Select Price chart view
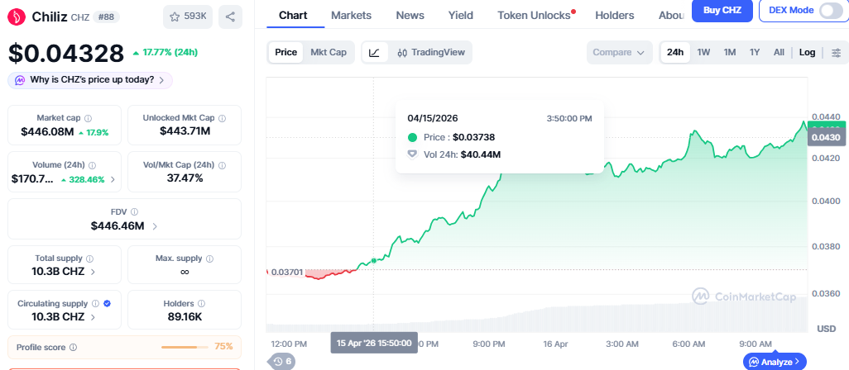Image resolution: width=849 pixels, height=370 pixels. point(285,52)
